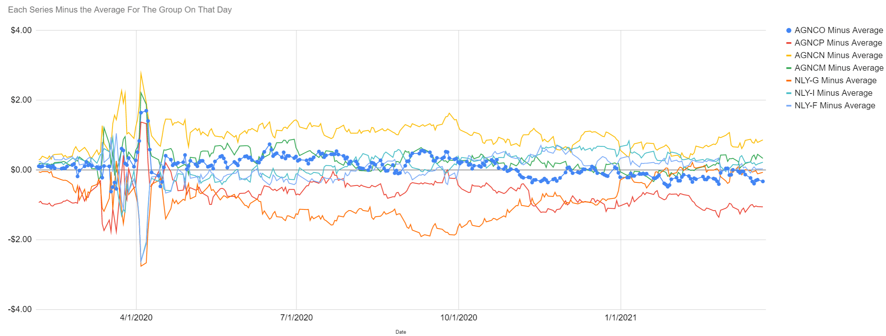Image resolution: width=886 pixels, height=336 pixels.
Task: Click the NLY-I teal legend swatch
Action: pyautogui.click(x=789, y=93)
